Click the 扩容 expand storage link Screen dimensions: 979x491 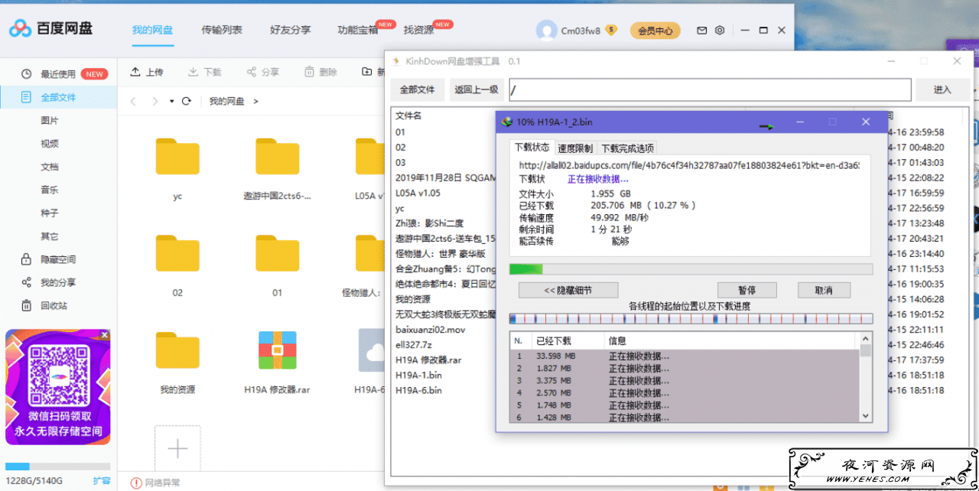pos(101,480)
